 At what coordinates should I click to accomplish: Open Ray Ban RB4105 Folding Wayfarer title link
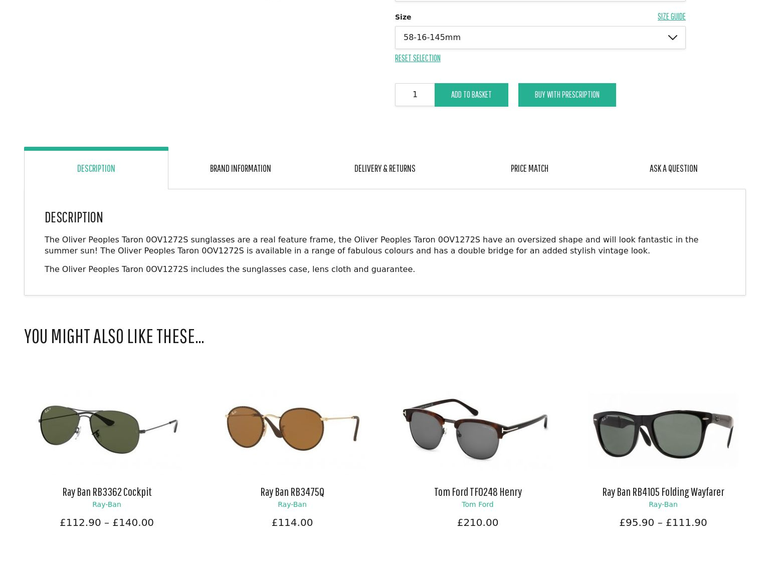(663, 491)
